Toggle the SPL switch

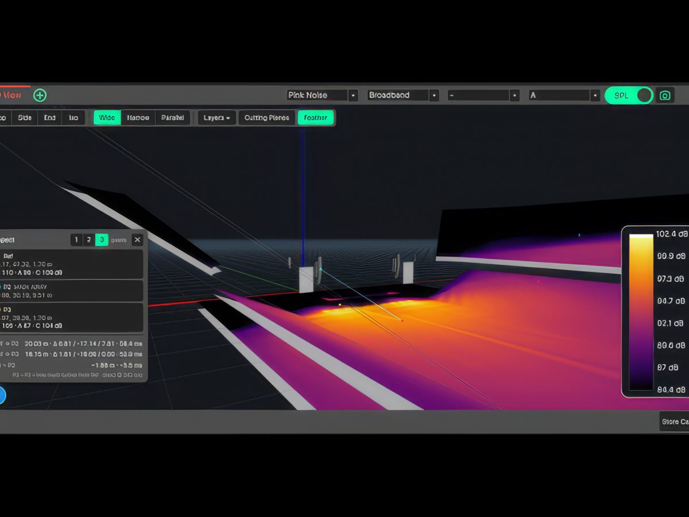pyautogui.click(x=629, y=95)
